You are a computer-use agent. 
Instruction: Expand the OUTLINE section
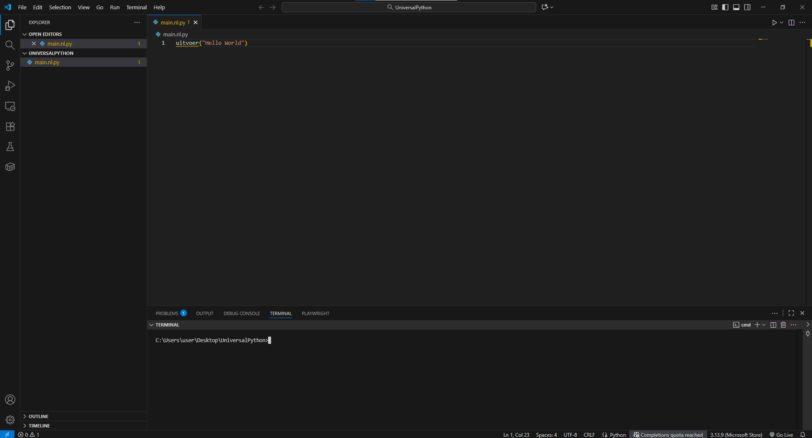coord(25,416)
